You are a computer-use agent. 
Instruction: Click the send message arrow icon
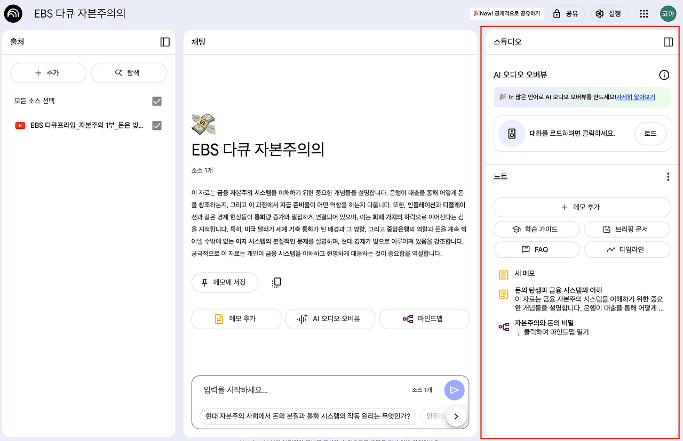point(454,390)
